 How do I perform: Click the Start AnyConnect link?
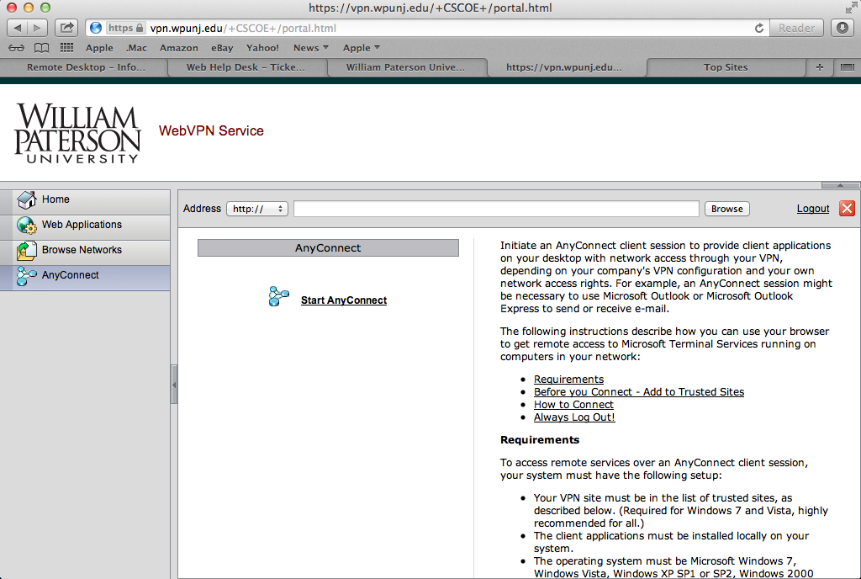[343, 300]
